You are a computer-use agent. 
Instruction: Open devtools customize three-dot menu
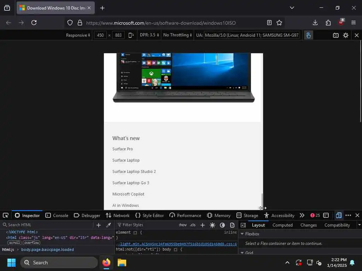point(348,215)
